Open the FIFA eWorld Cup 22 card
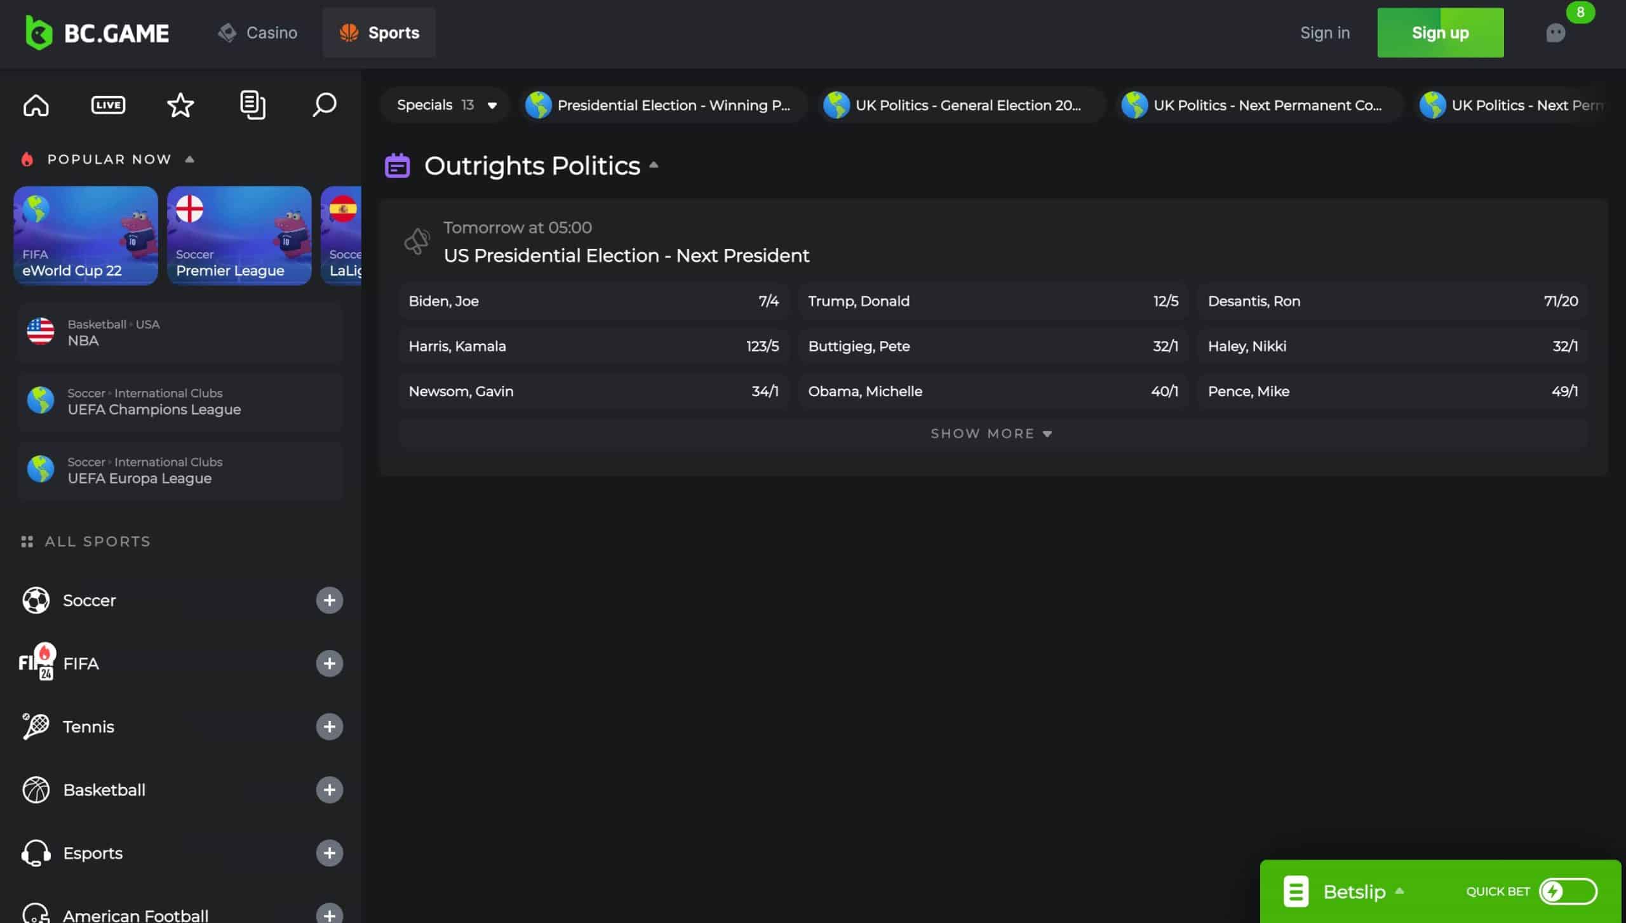 [x=86, y=236]
